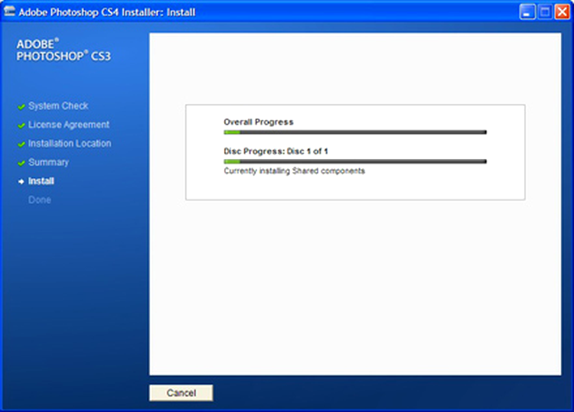Click the Overall Progress bar

pos(355,132)
